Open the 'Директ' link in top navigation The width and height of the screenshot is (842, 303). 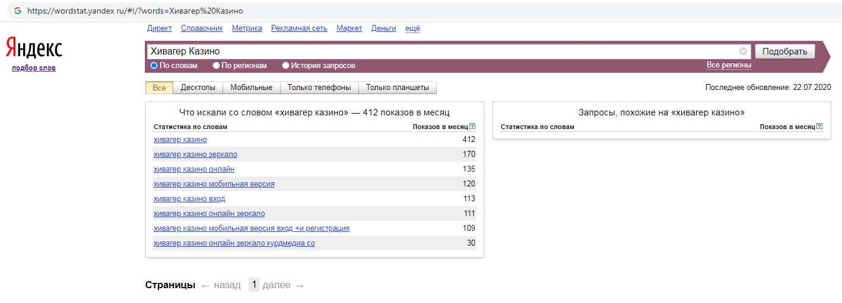pos(159,28)
